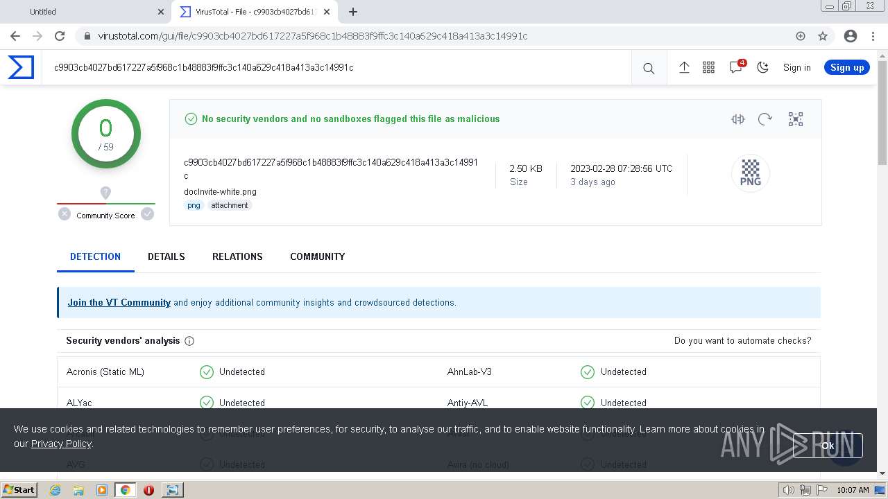Click the Chrome taskbar icon

coord(126,490)
